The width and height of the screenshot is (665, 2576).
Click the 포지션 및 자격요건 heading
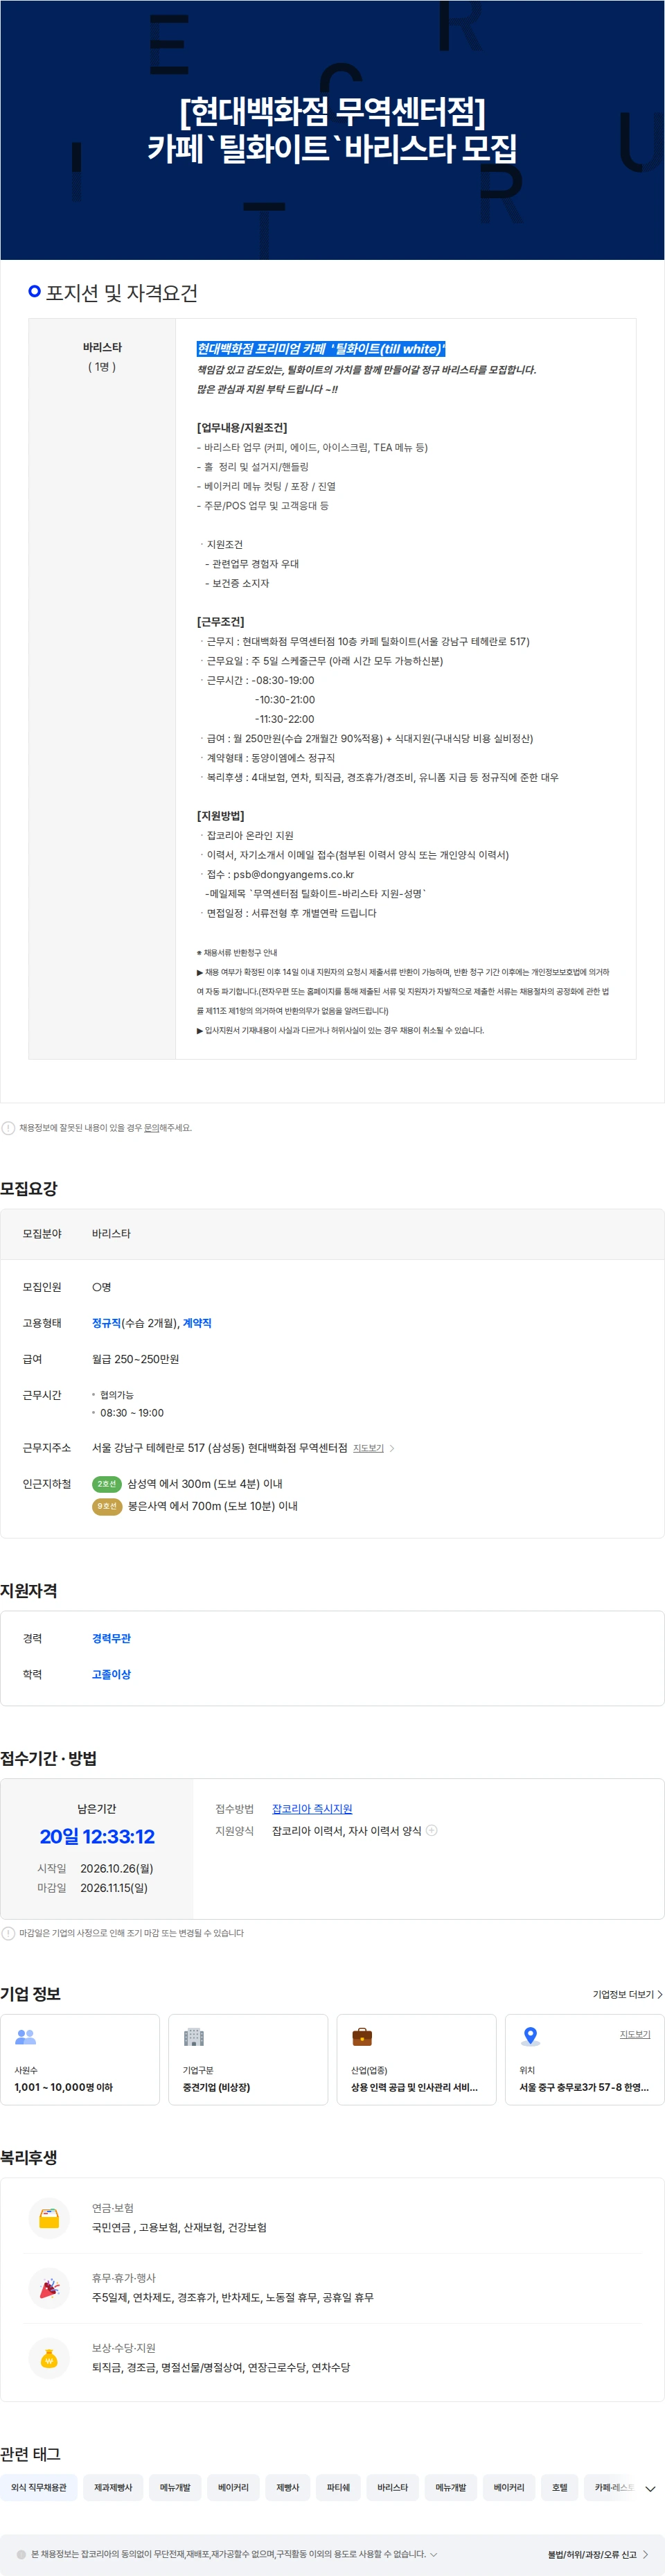point(122,293)
